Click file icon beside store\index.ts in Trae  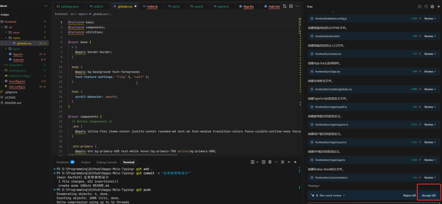coord(312,178)
